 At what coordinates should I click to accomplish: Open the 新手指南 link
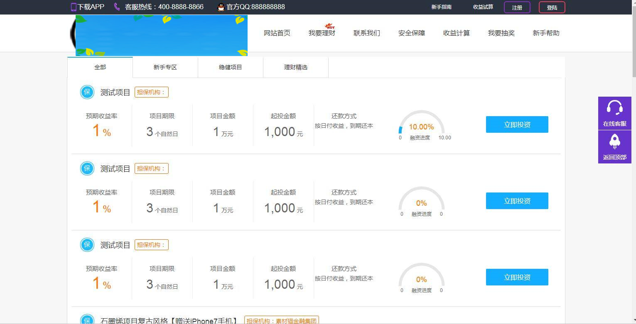tap(441, 7)
